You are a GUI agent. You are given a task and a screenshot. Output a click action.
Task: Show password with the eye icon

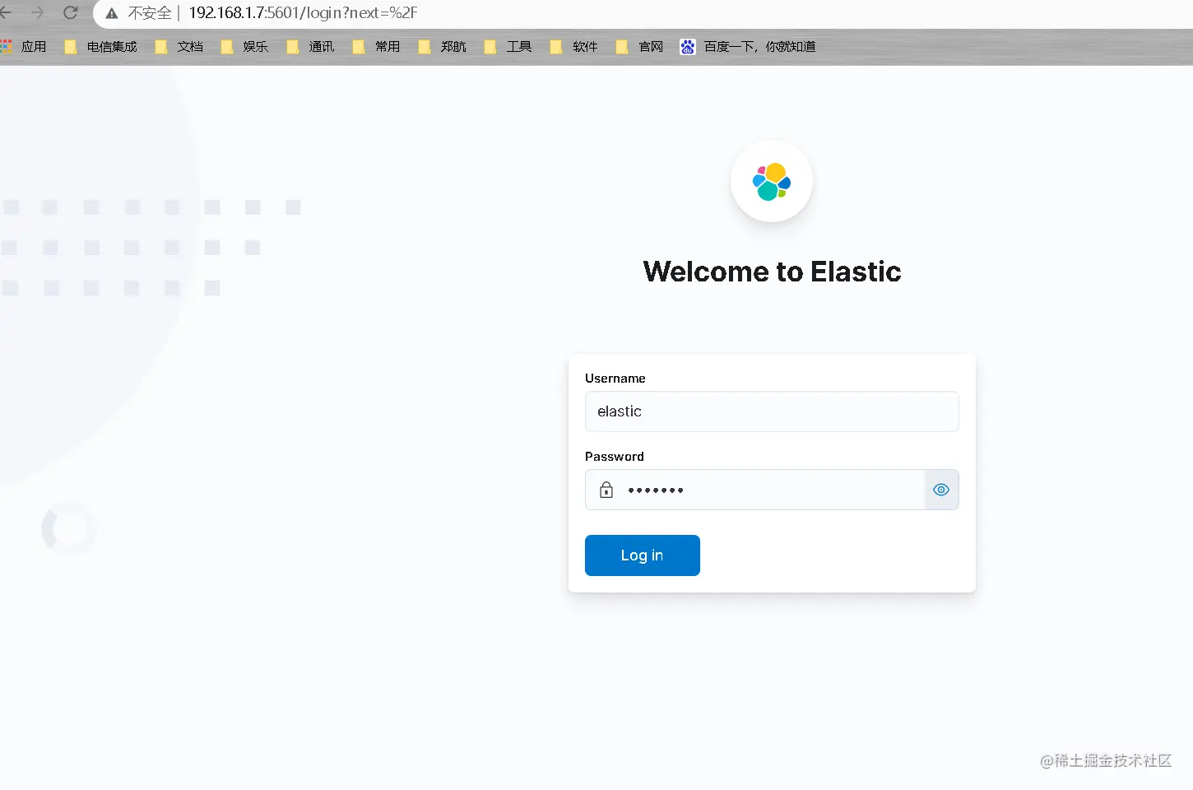coord(941,490)
